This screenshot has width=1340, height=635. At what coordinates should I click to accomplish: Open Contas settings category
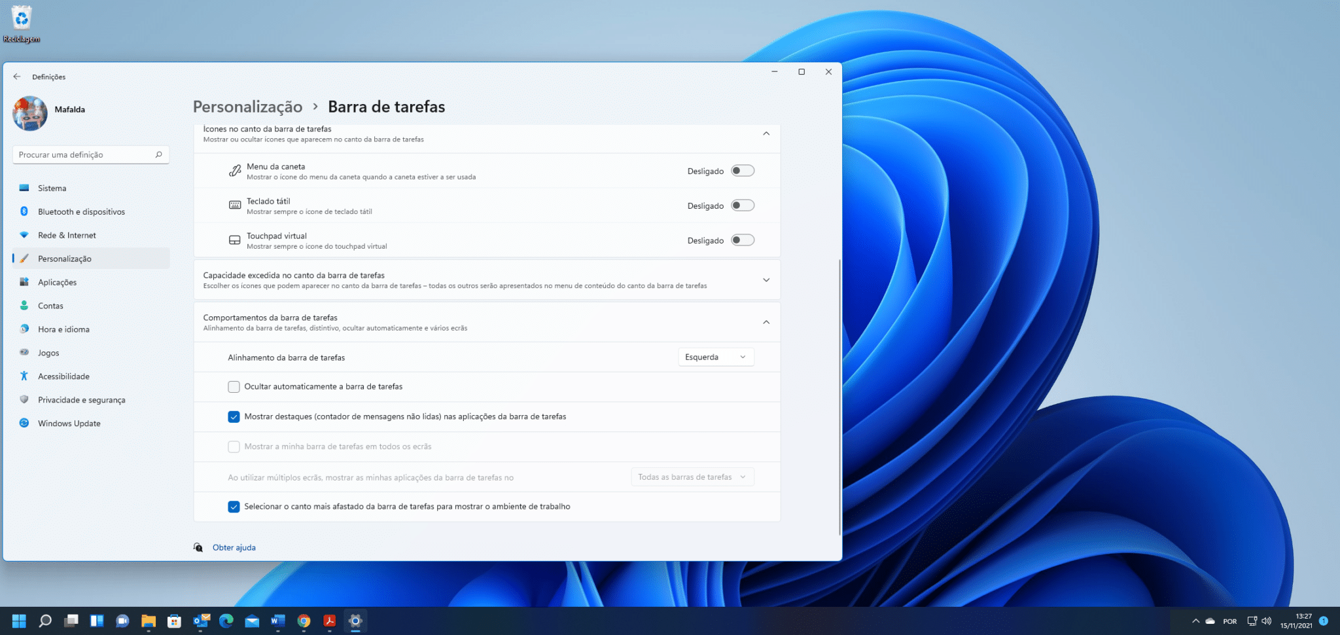tap(91, 306)
